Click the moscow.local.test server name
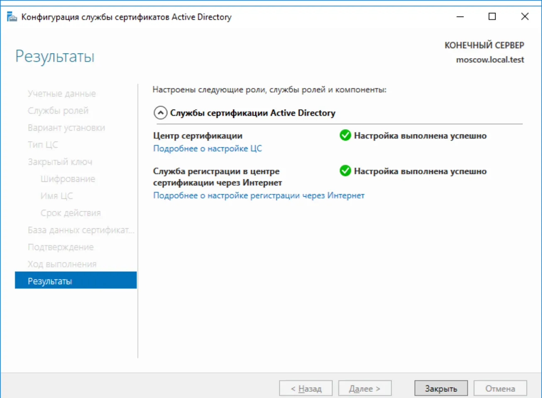The image size is (542, 398). (490, 59)
